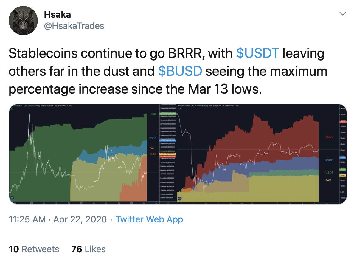
Task: Open the $USDT cashtag link
Action: 257,53
